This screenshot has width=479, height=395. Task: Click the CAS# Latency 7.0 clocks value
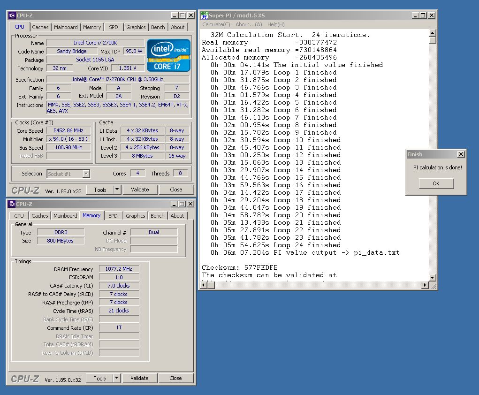click(119, 286)
